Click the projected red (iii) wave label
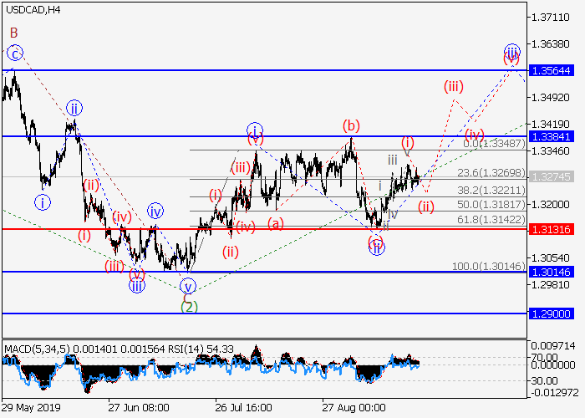Viewport: 585px width, 418px height. pos(453,86)
